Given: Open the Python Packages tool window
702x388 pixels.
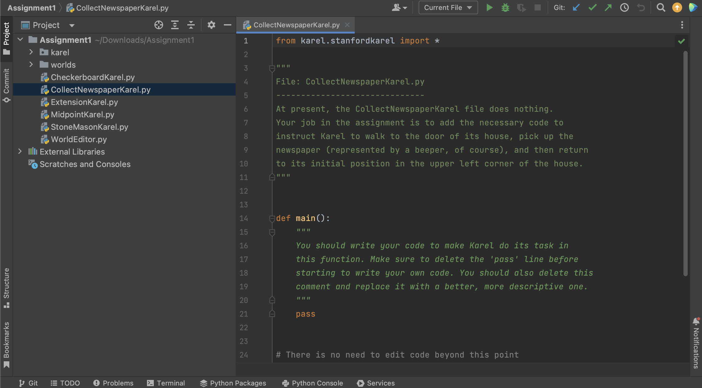Looking at the screenshot, I should (233, 383).
